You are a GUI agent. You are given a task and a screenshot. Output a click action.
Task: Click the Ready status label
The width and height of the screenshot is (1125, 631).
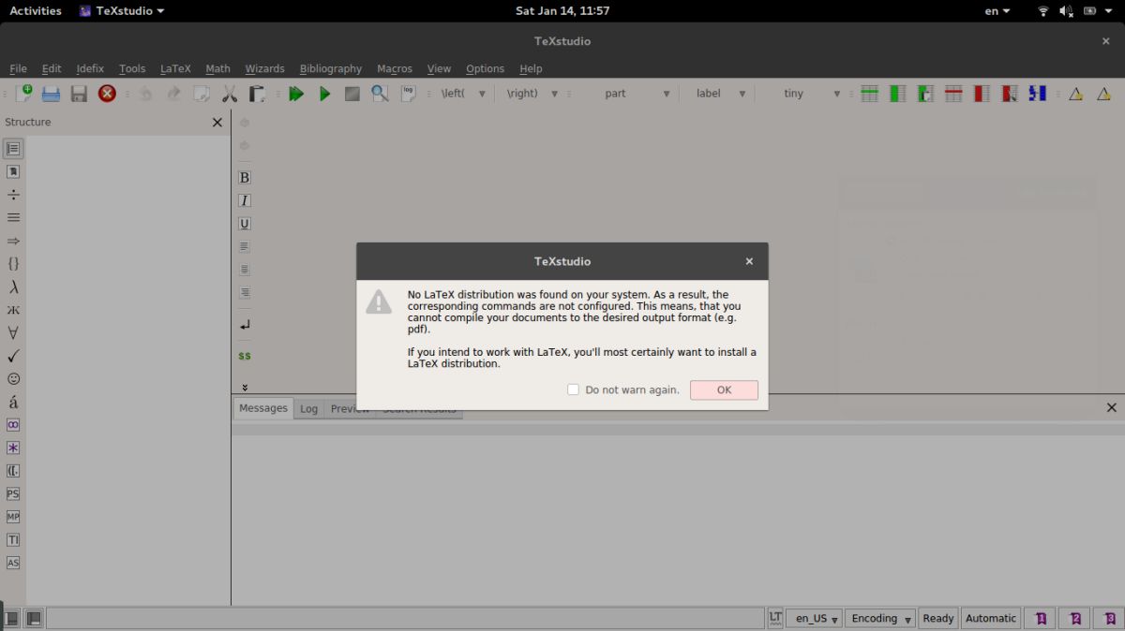coord(938,618)
